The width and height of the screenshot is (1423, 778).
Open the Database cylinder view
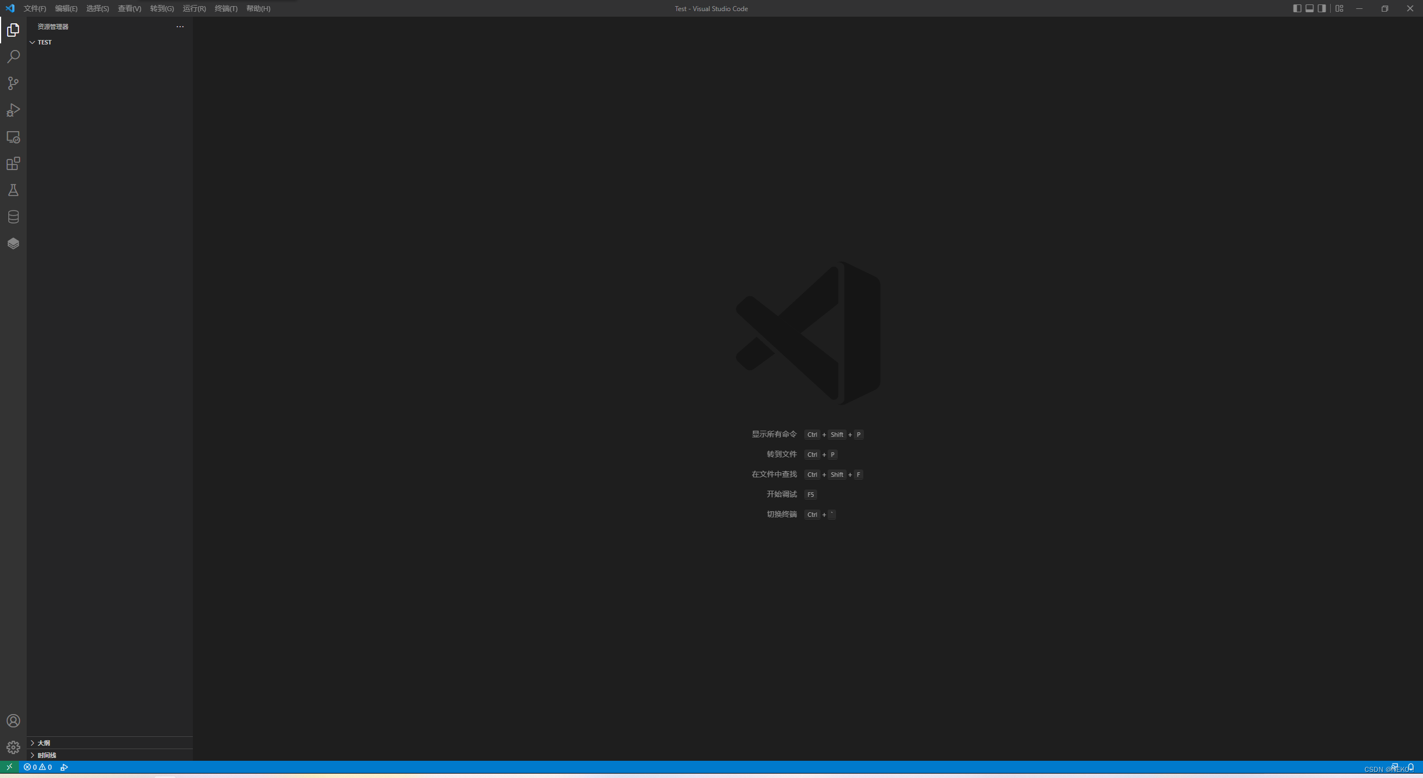[x=13, y=217]
